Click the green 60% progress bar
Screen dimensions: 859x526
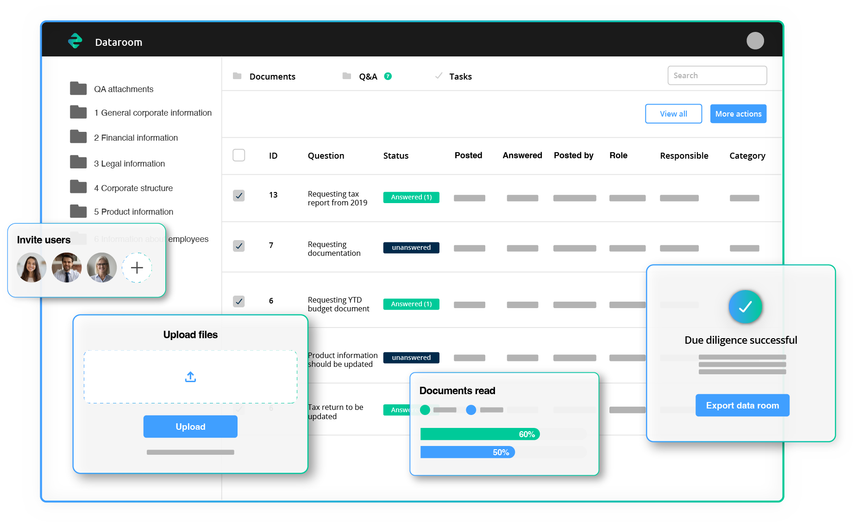(x=480, y=434)
